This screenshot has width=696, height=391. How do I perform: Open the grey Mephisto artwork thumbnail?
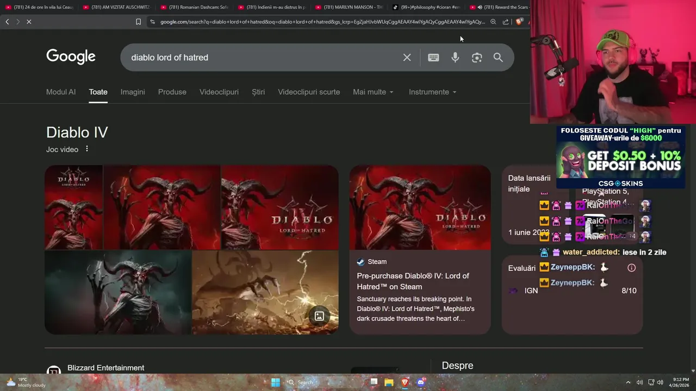(118, 292)
